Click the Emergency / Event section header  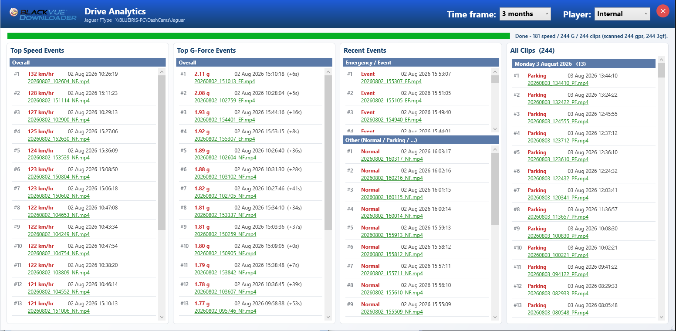[421, 63]
